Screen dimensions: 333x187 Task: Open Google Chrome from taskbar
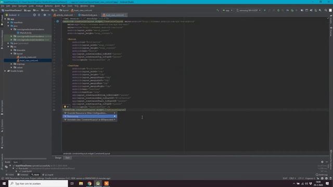[x=89, y=183]
